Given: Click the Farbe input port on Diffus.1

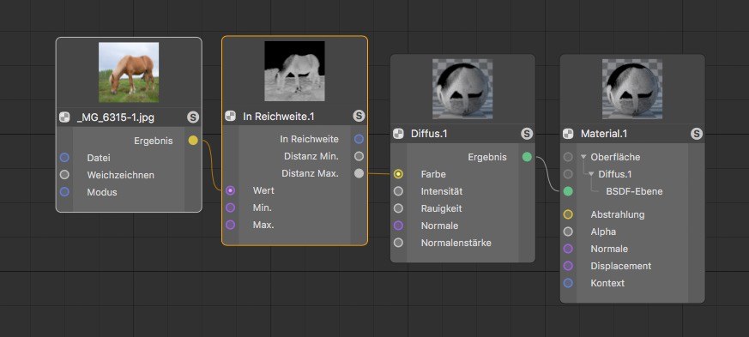Looking at the screenshot, I should click(x=398, y=174).
